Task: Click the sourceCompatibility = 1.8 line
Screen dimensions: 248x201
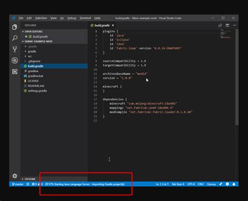Action: [x=125, y=61]
